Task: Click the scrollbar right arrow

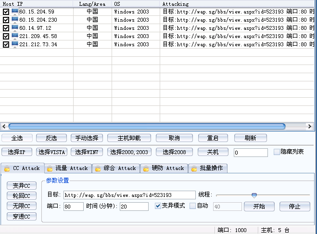Action: (309, 127)
